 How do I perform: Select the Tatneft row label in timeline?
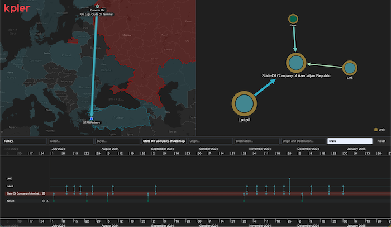pyautogui.click(x=11, y=201)
